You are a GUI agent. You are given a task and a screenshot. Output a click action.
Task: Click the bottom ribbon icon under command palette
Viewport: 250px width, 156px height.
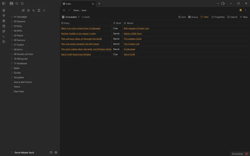coord(4,42)
